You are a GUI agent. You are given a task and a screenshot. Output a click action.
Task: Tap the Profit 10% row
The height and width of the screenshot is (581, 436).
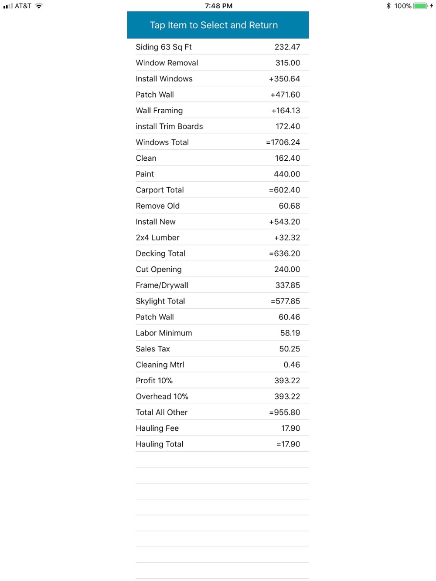pos(218,381)
